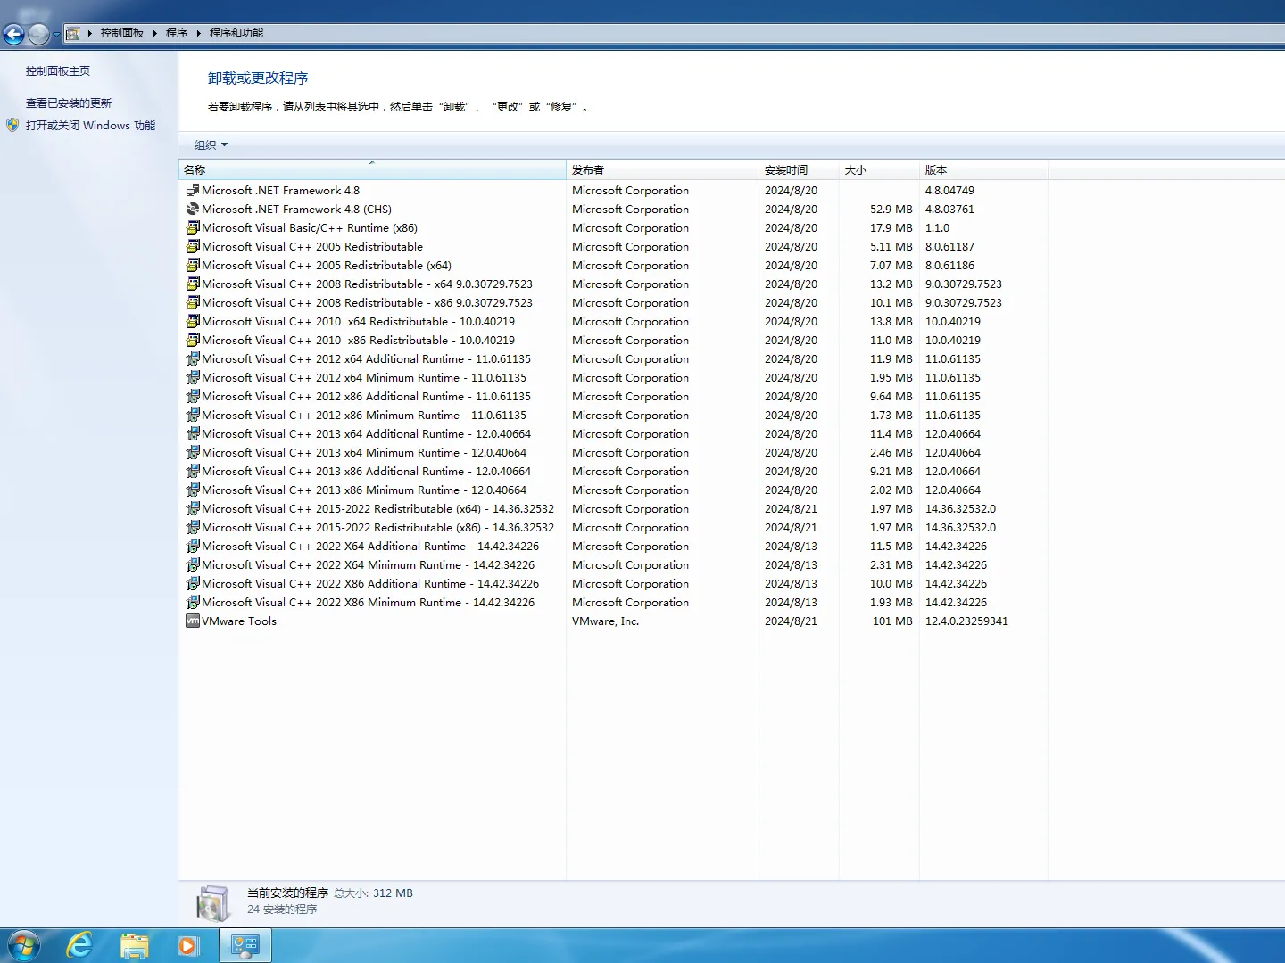This screenshot has height=963, width=1285.
Task: Open the 组织 dropdown menu
Action: pos(210,144)
